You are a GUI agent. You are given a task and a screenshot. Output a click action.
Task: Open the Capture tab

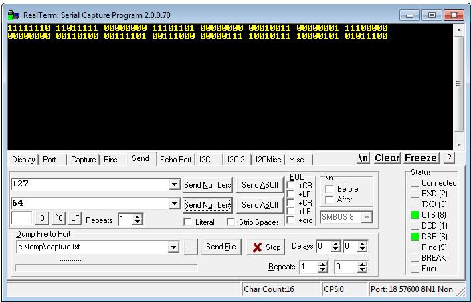tap(83, 160)
